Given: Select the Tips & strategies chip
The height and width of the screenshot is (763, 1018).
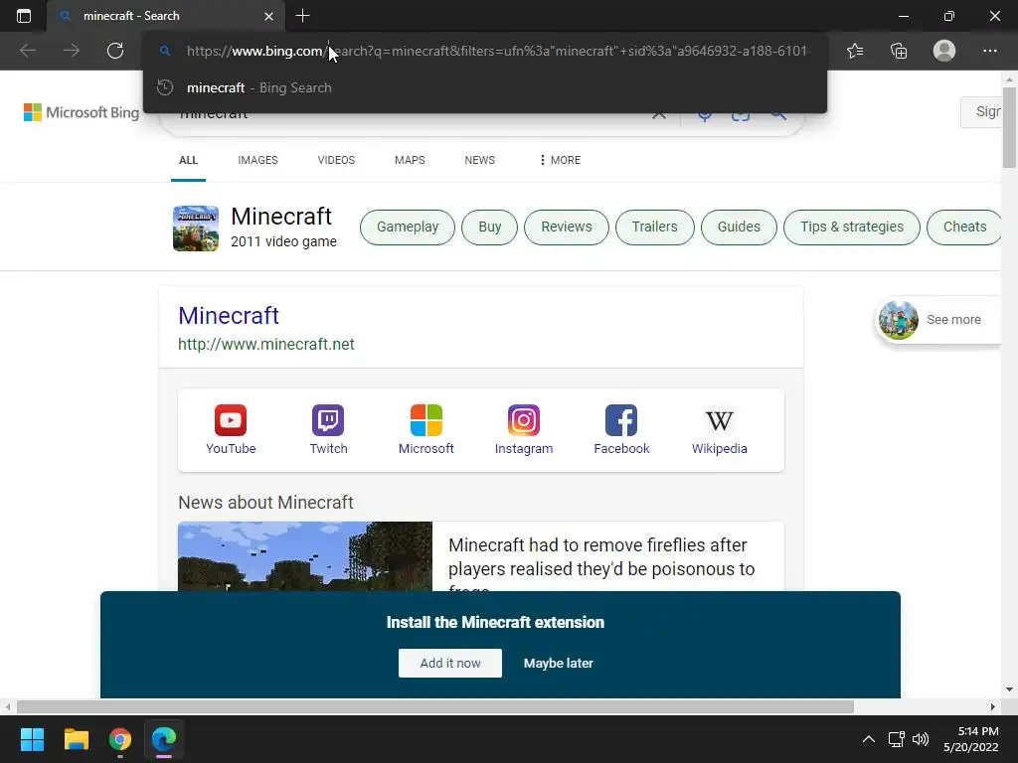Looking at the screenshot, I should 852,228.
